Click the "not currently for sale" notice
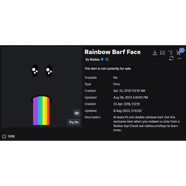 pos(108,69)
